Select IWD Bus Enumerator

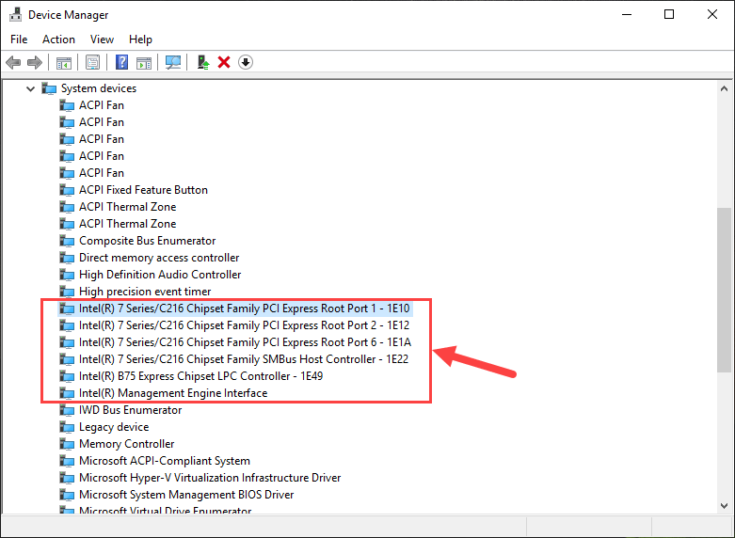130,410
